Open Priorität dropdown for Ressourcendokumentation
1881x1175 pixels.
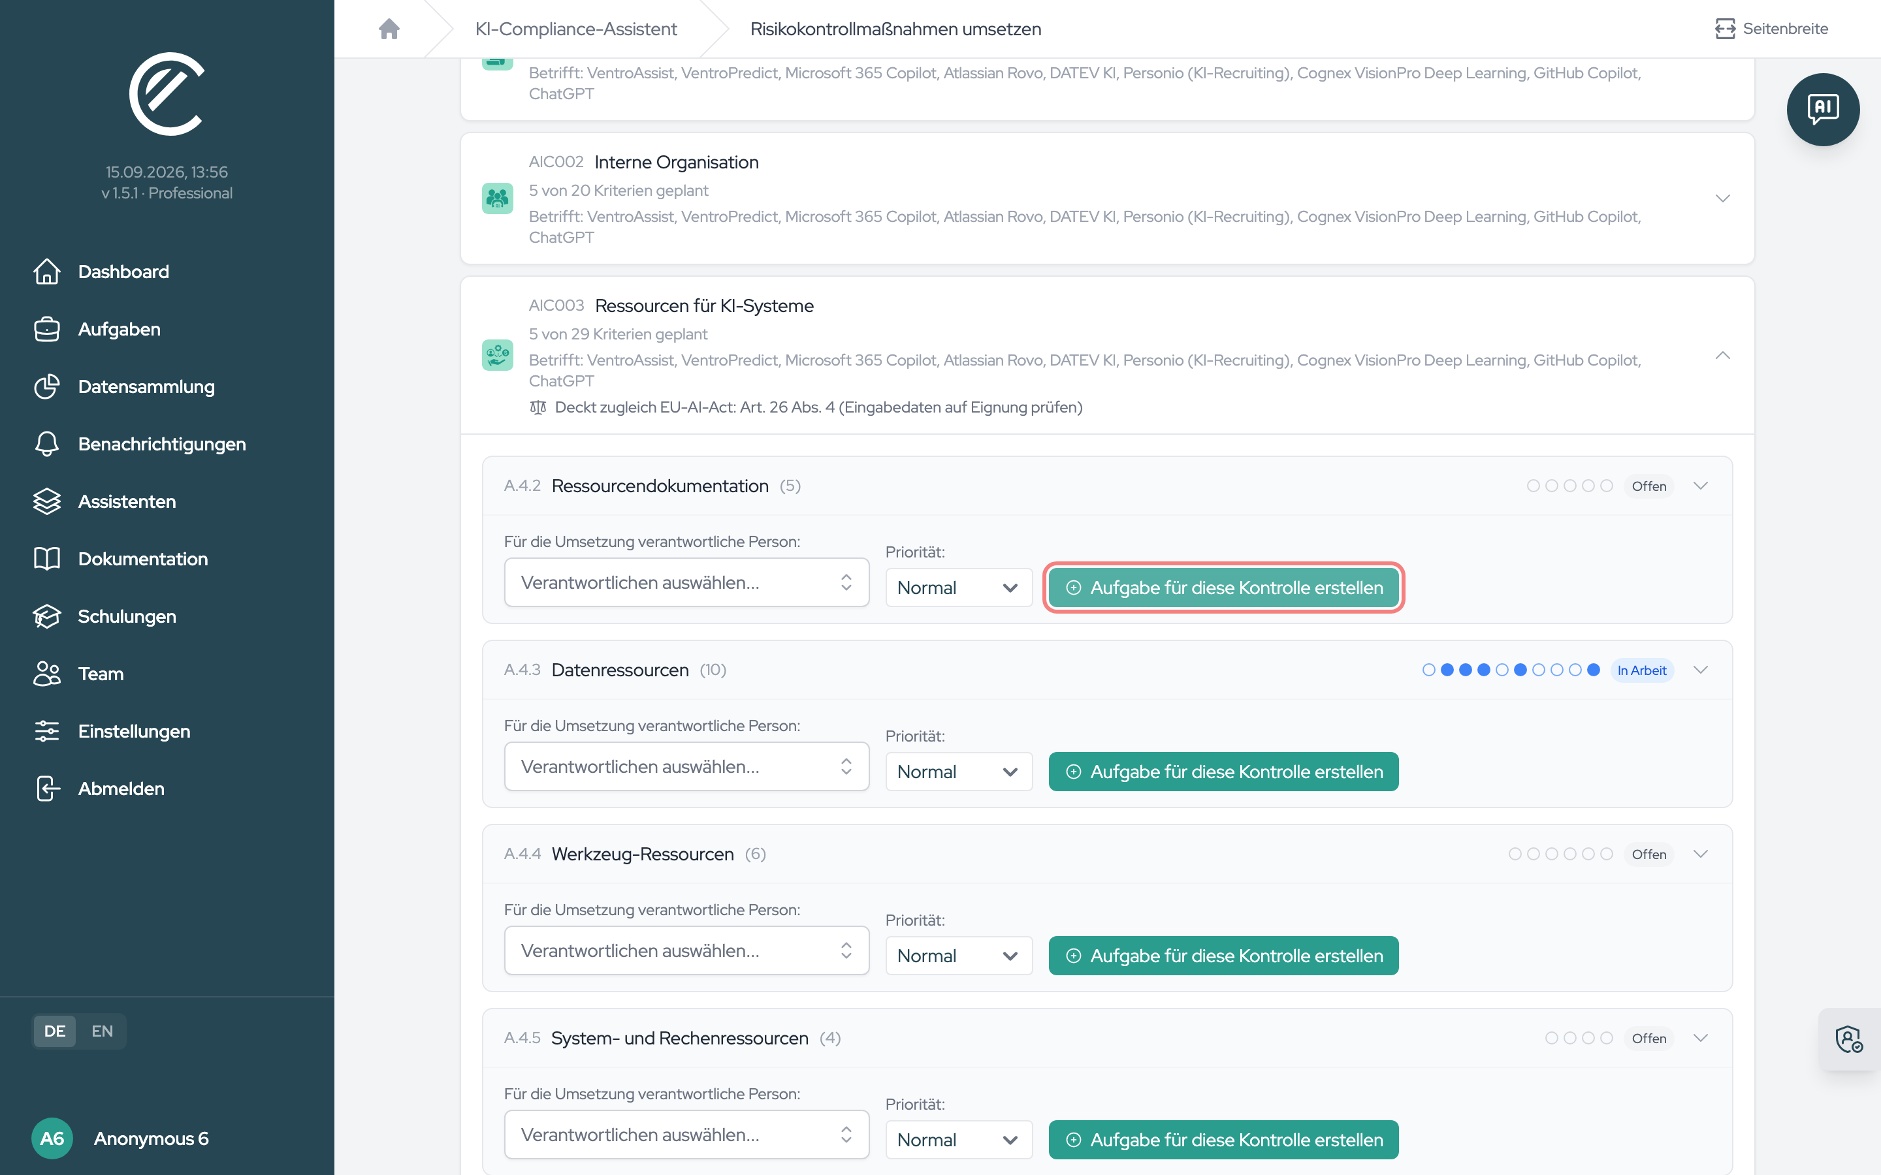(x=958, y=587)
